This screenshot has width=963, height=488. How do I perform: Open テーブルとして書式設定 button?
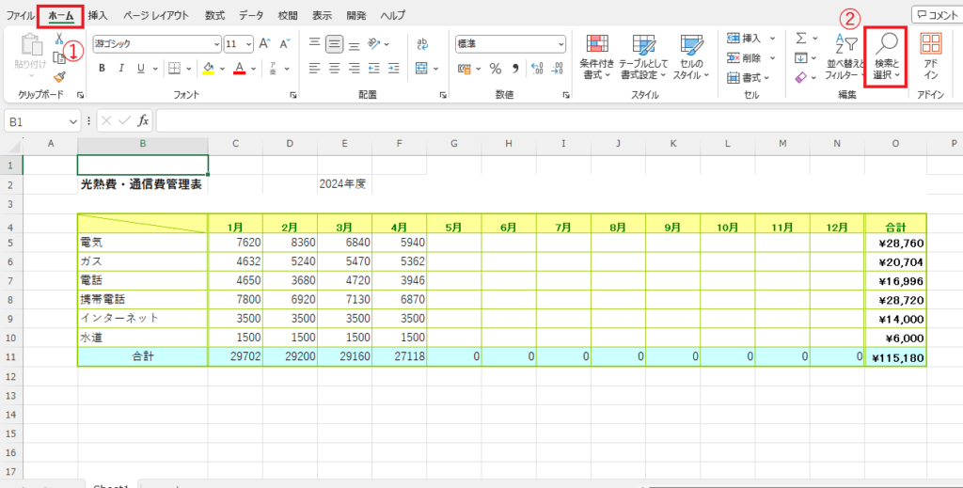click(643, 56)
